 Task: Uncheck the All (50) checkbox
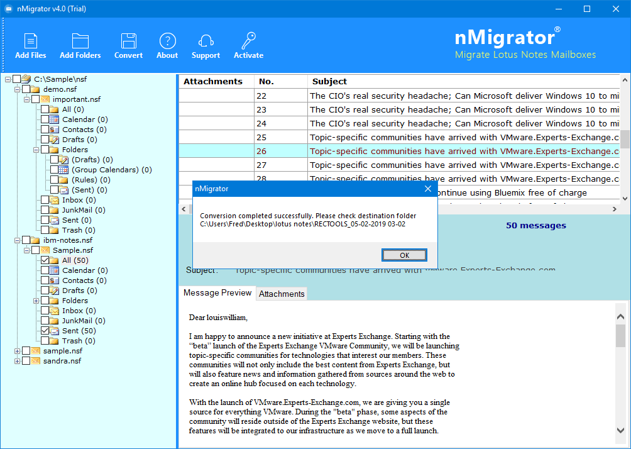point(45,260)
